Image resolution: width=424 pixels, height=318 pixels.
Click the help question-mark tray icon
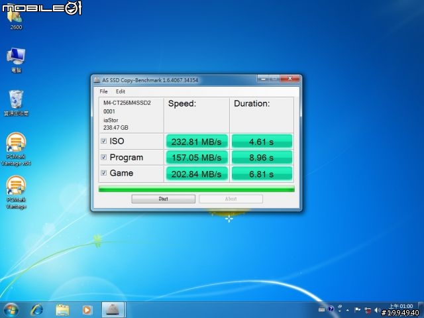point(331,309)
